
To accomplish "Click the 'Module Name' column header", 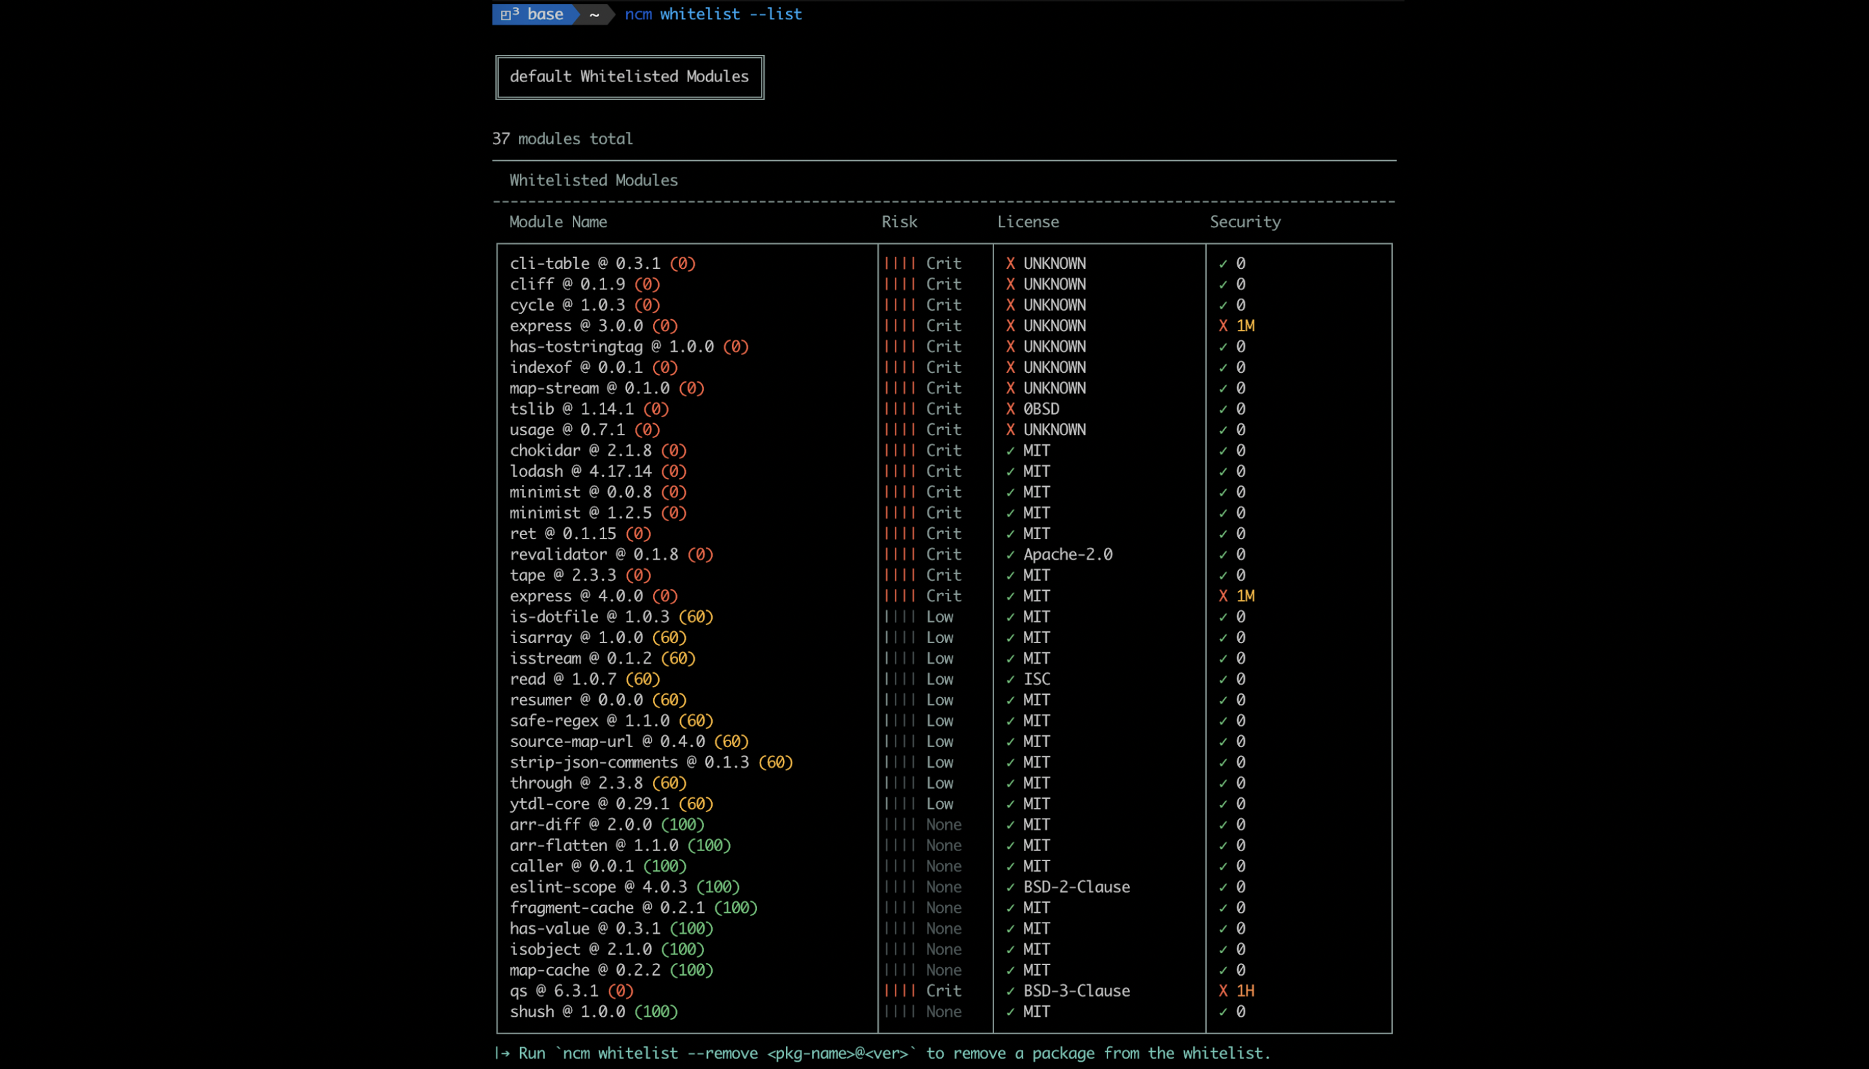I will pyautogui.click(x=558, y=222).
